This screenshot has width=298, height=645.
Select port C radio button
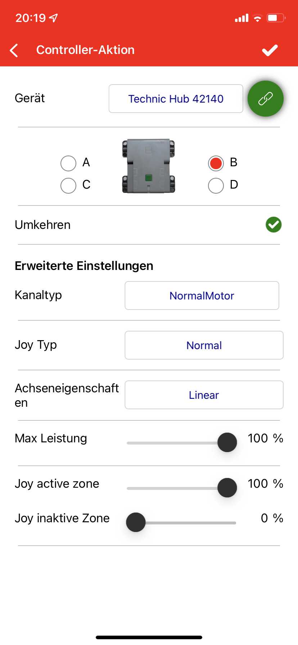tap(68, 186)
